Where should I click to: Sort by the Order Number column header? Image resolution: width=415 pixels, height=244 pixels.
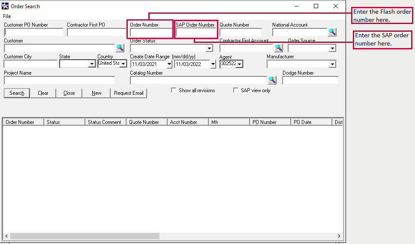click(23, 122)
